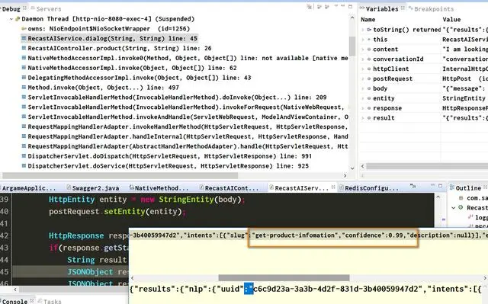This screenshot has height=304, width=488.
Task: Select RequestMappingHandlerAdapter(AbstractHandlerMethodAdapter).handle frame
Action: click(188, 146)
